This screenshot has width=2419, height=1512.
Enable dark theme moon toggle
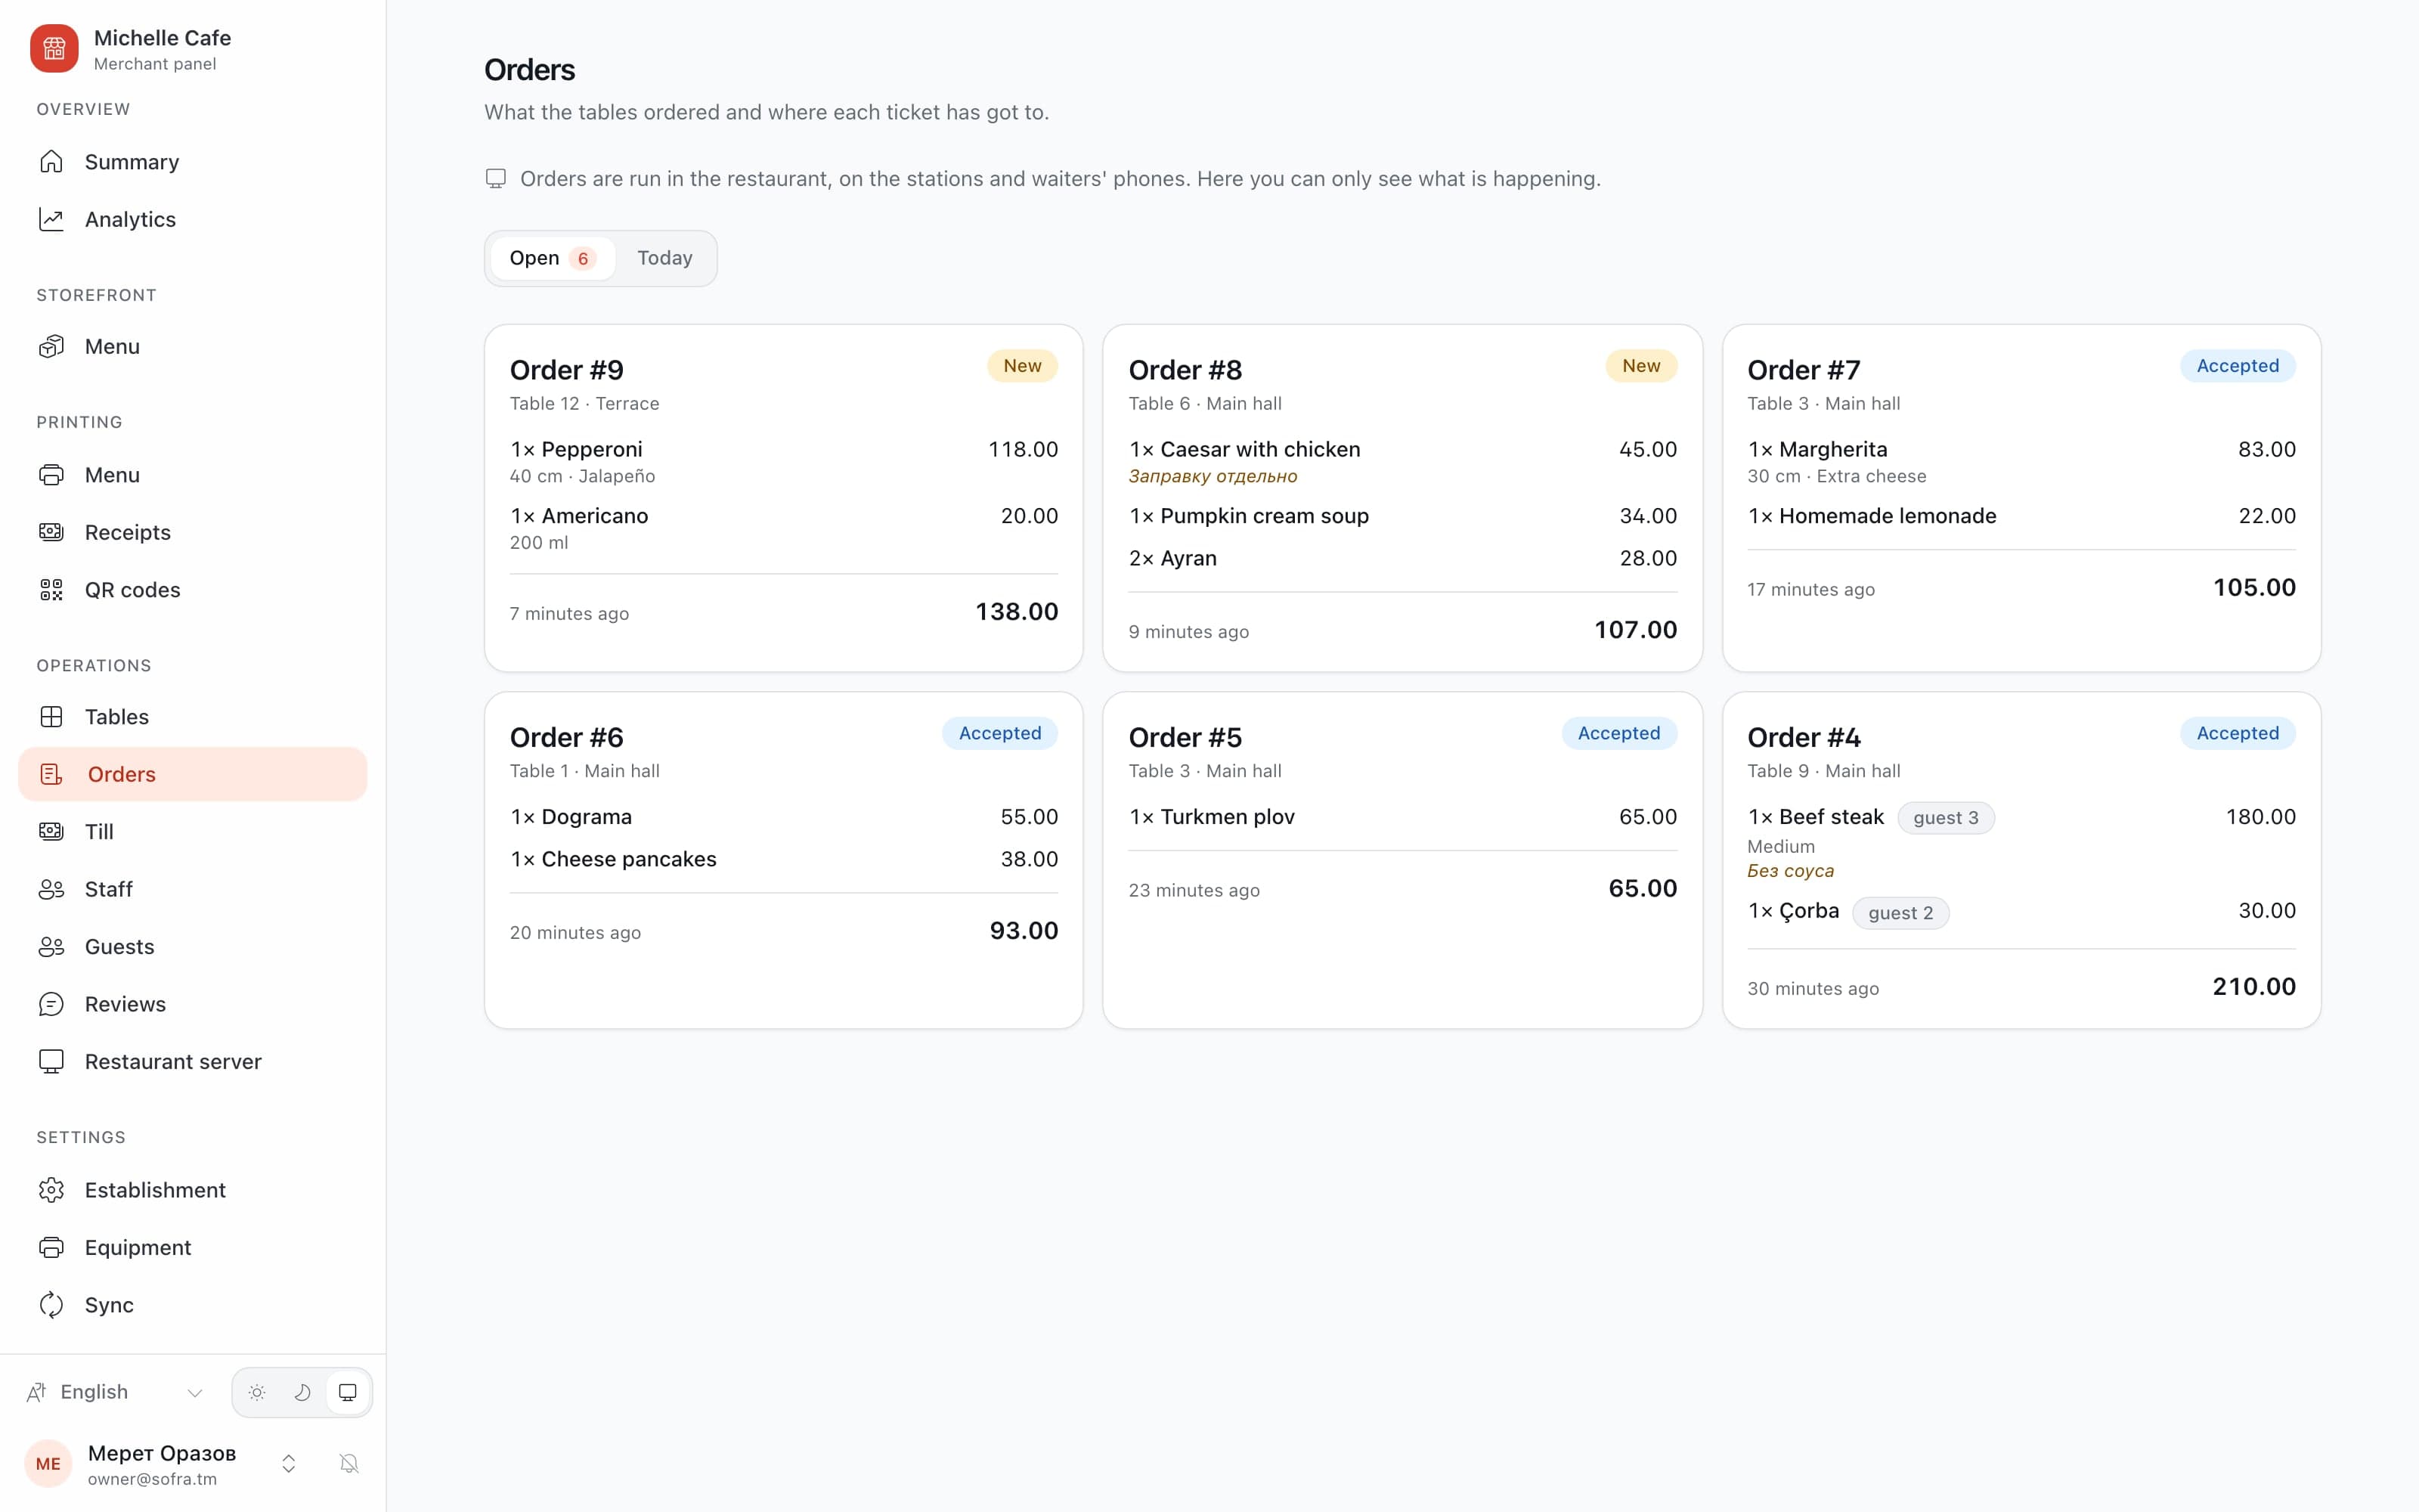pyautogui.click(x=302, y=1392)
